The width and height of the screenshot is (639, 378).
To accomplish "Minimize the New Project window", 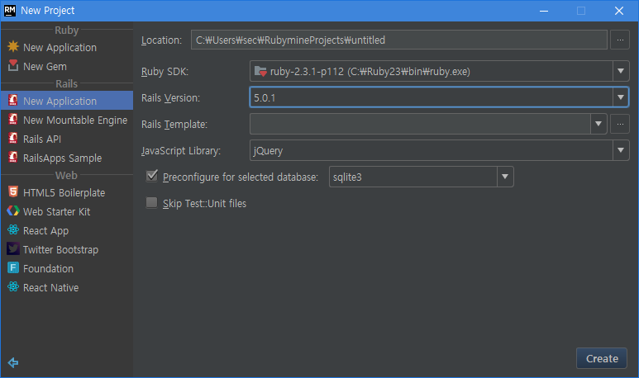I will tap(544, 11).
